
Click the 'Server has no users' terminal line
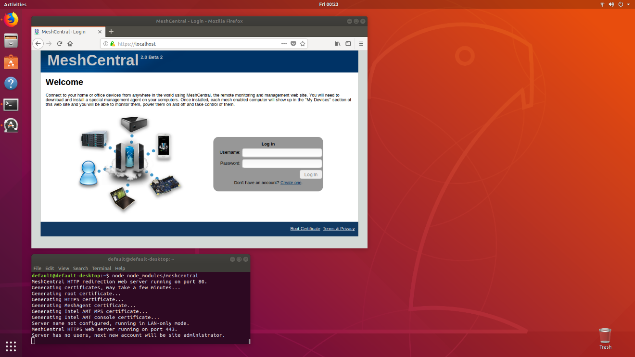click(x=128, y=335)
